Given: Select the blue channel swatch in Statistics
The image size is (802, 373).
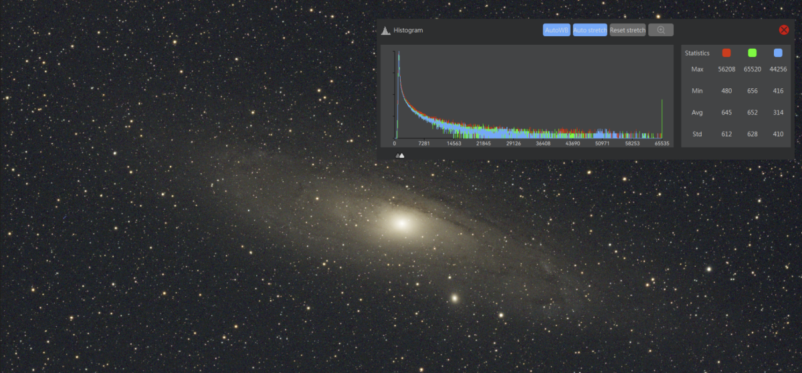Looking at the screenshot, I should coord(778,53).
